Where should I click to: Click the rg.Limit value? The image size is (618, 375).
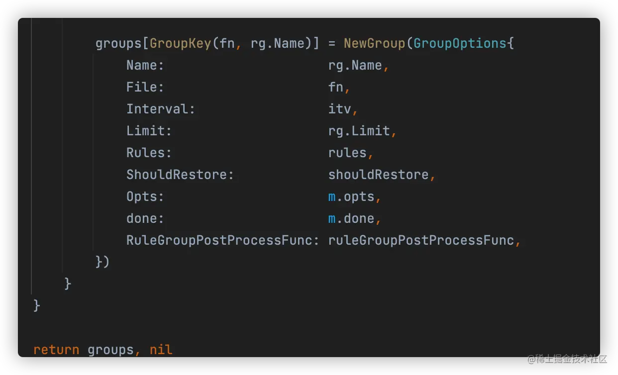[x=359, y=131]
